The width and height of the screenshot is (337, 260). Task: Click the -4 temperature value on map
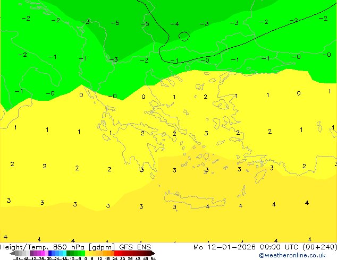coord(174,24)
